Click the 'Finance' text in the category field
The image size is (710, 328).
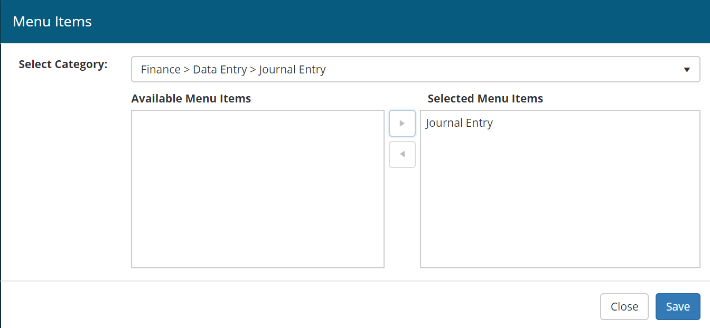[x=161, y=70]
